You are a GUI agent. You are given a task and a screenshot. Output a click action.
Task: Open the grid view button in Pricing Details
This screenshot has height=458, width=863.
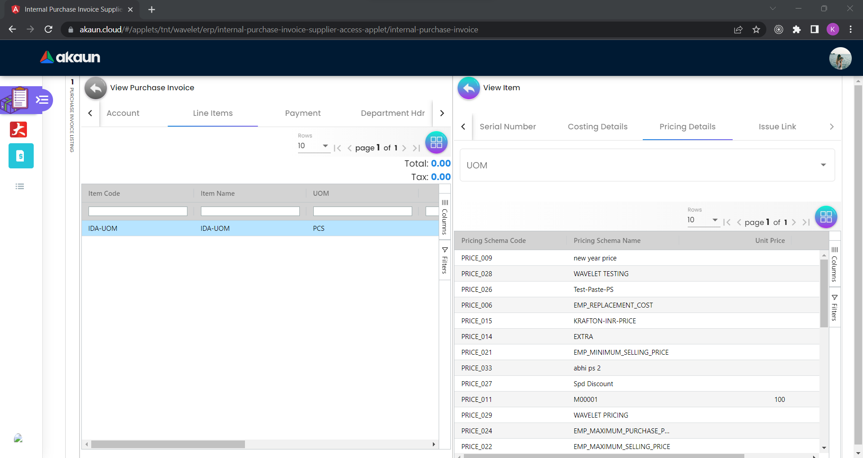tap(826, 217)
